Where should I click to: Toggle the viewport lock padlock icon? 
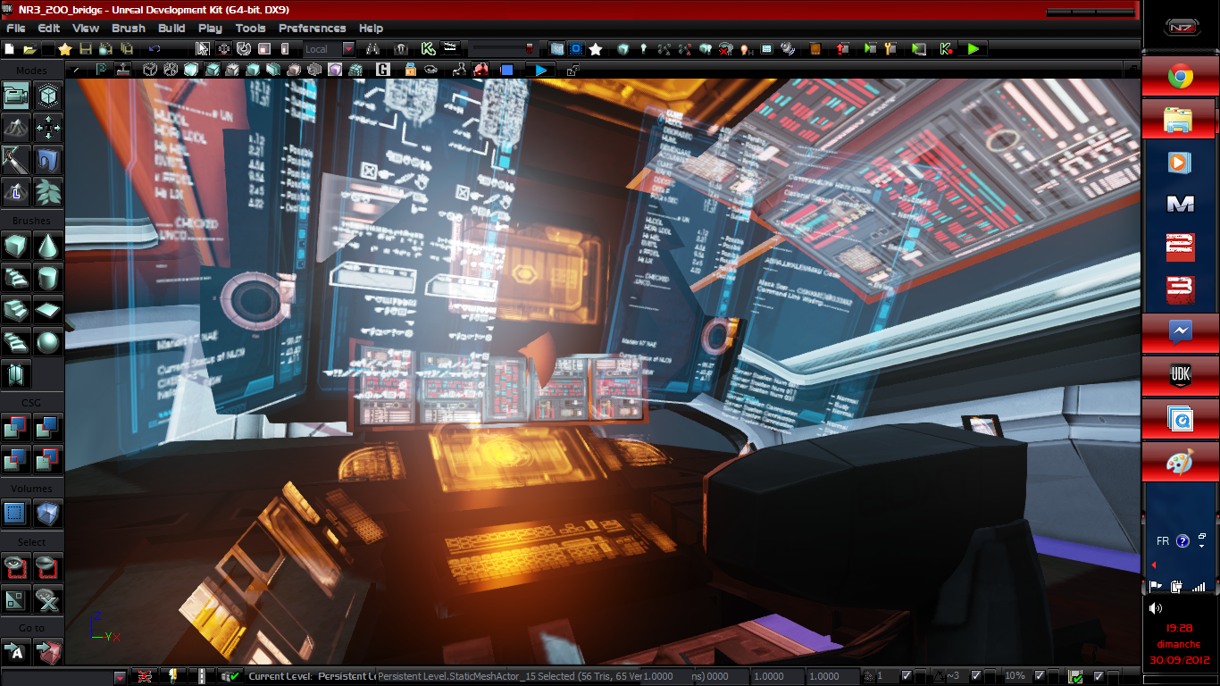pos(410,70)
